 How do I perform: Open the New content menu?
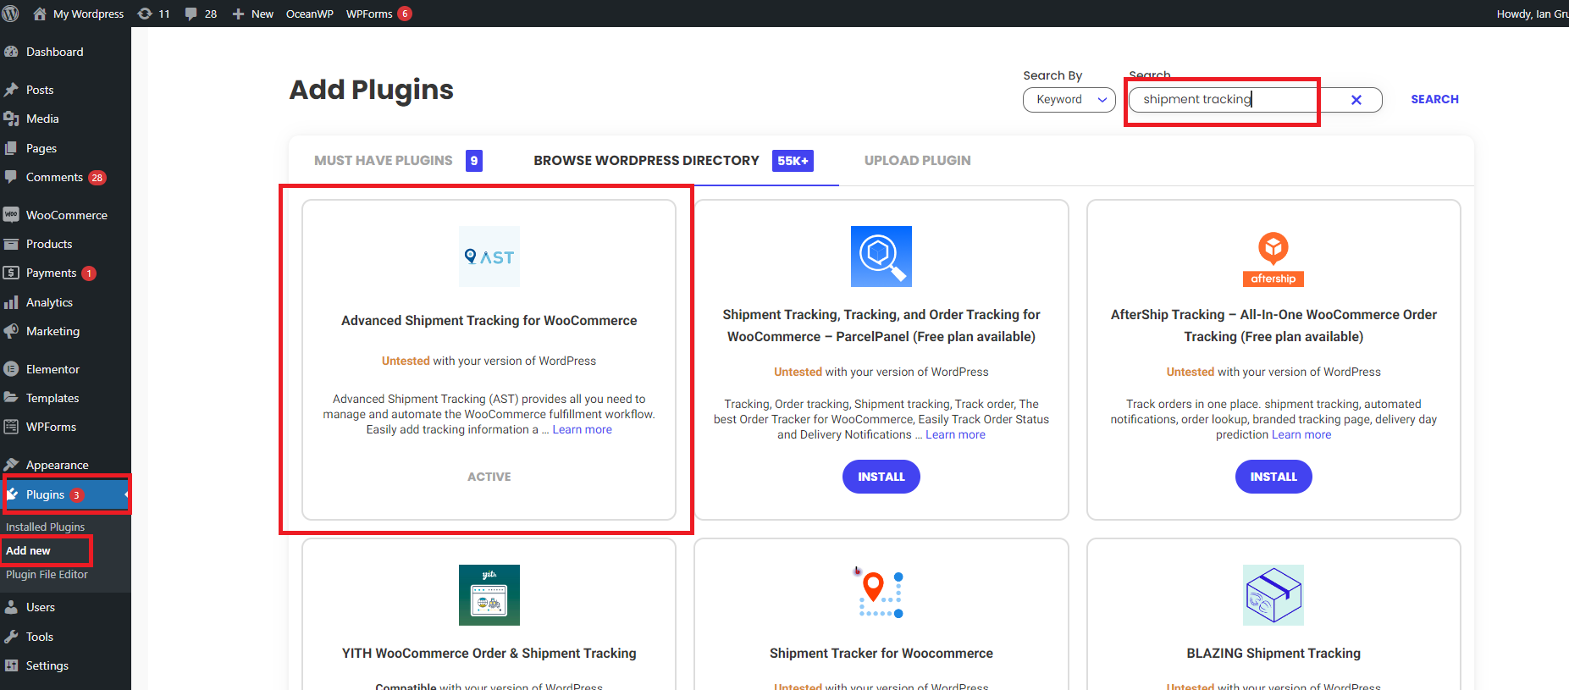[x=253, y=14]
